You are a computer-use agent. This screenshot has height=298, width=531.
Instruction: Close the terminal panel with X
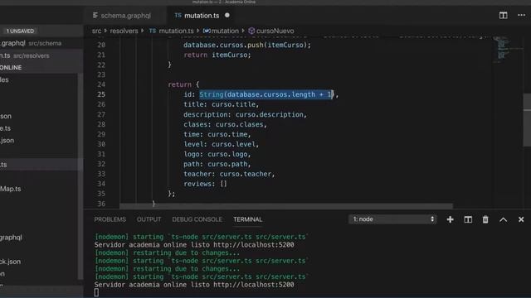coord(521,219)
